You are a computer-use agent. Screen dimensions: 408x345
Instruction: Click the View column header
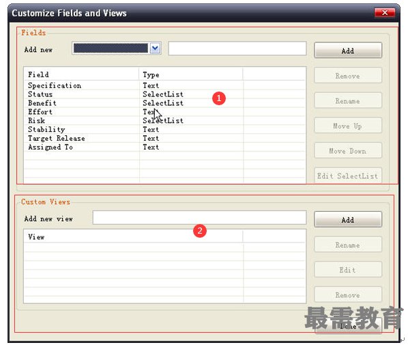(x=134, y=237)
